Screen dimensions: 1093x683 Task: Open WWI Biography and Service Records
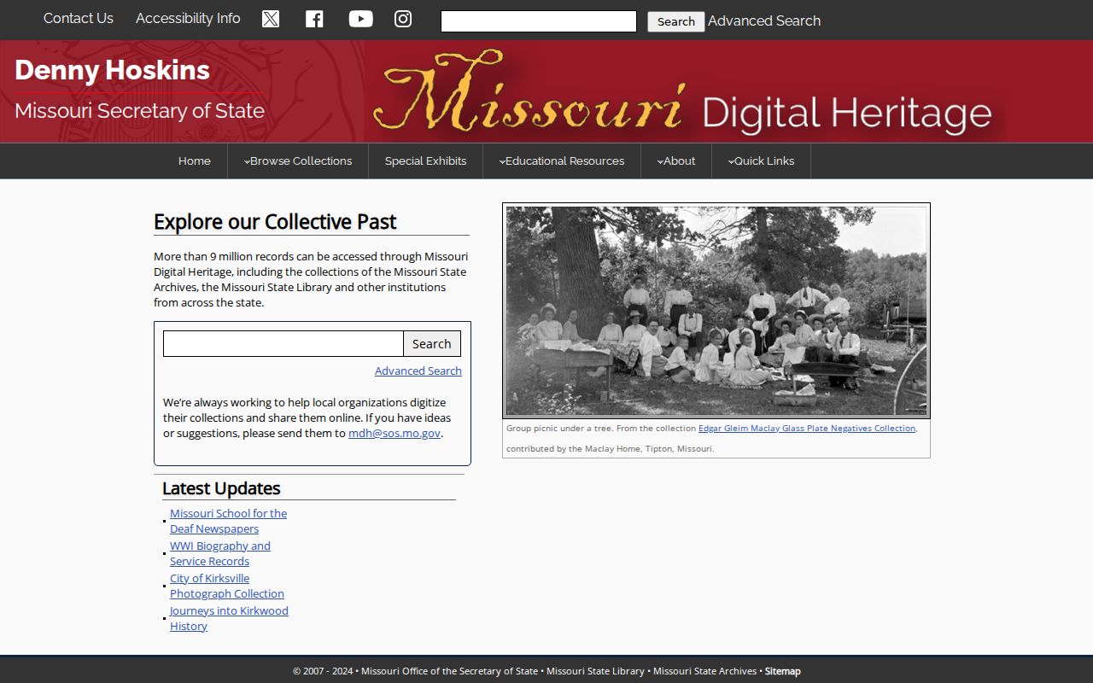pyautogui.click(x=220, y=553)
